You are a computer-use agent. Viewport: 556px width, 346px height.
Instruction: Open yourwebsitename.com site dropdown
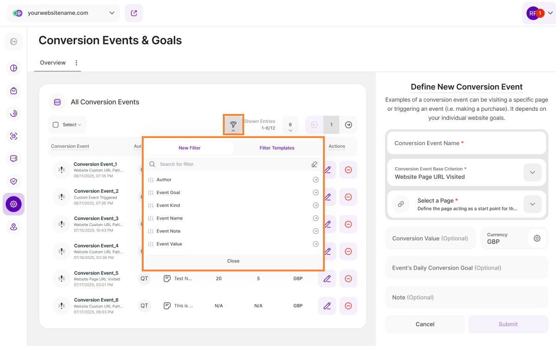(x=63, y=13)
